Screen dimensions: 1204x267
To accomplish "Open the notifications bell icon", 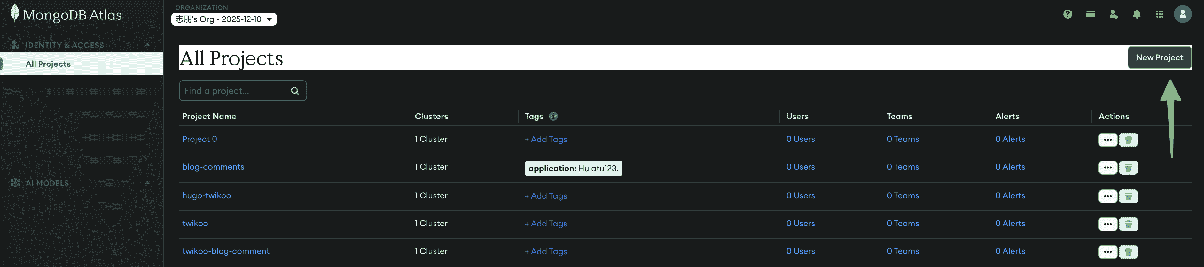I will pos(1137,14).
